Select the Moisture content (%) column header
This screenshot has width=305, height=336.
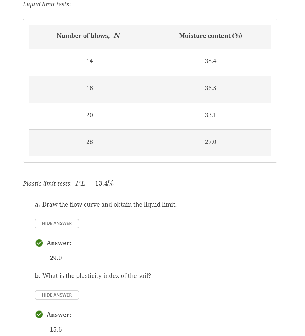[211, 36]
